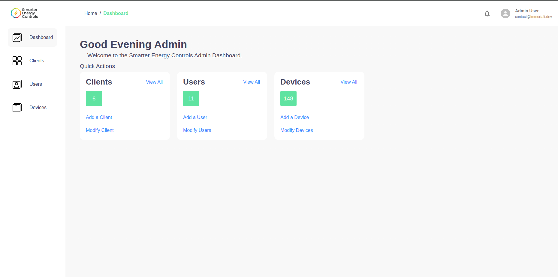558x277 pixels.
Task: Open notifications via the bell icon
Action: click(x=487, y=13)
